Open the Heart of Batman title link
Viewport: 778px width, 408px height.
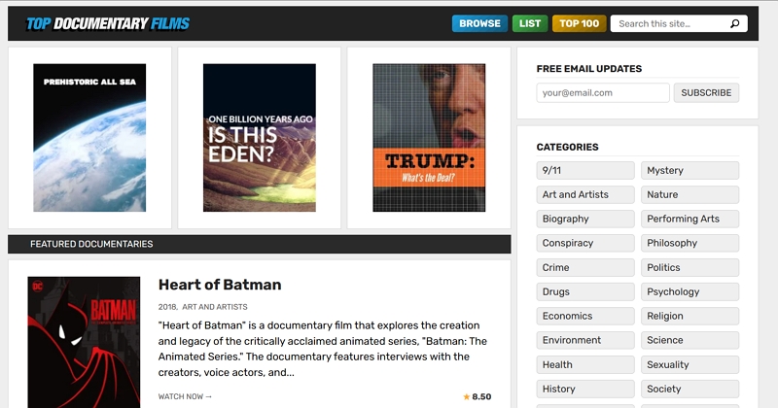pyautogui.click(x=220, y=285)
